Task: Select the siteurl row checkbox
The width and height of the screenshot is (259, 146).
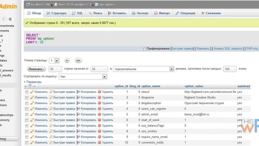Action: [27, 92]
